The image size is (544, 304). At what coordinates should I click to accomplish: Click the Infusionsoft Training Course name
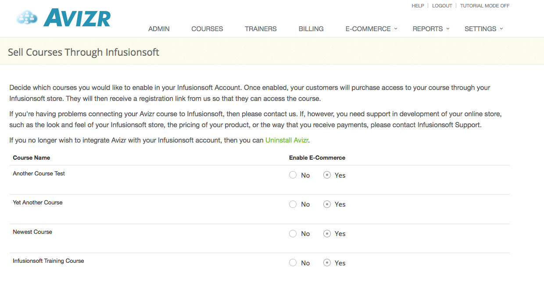click(x=48, y=261)
